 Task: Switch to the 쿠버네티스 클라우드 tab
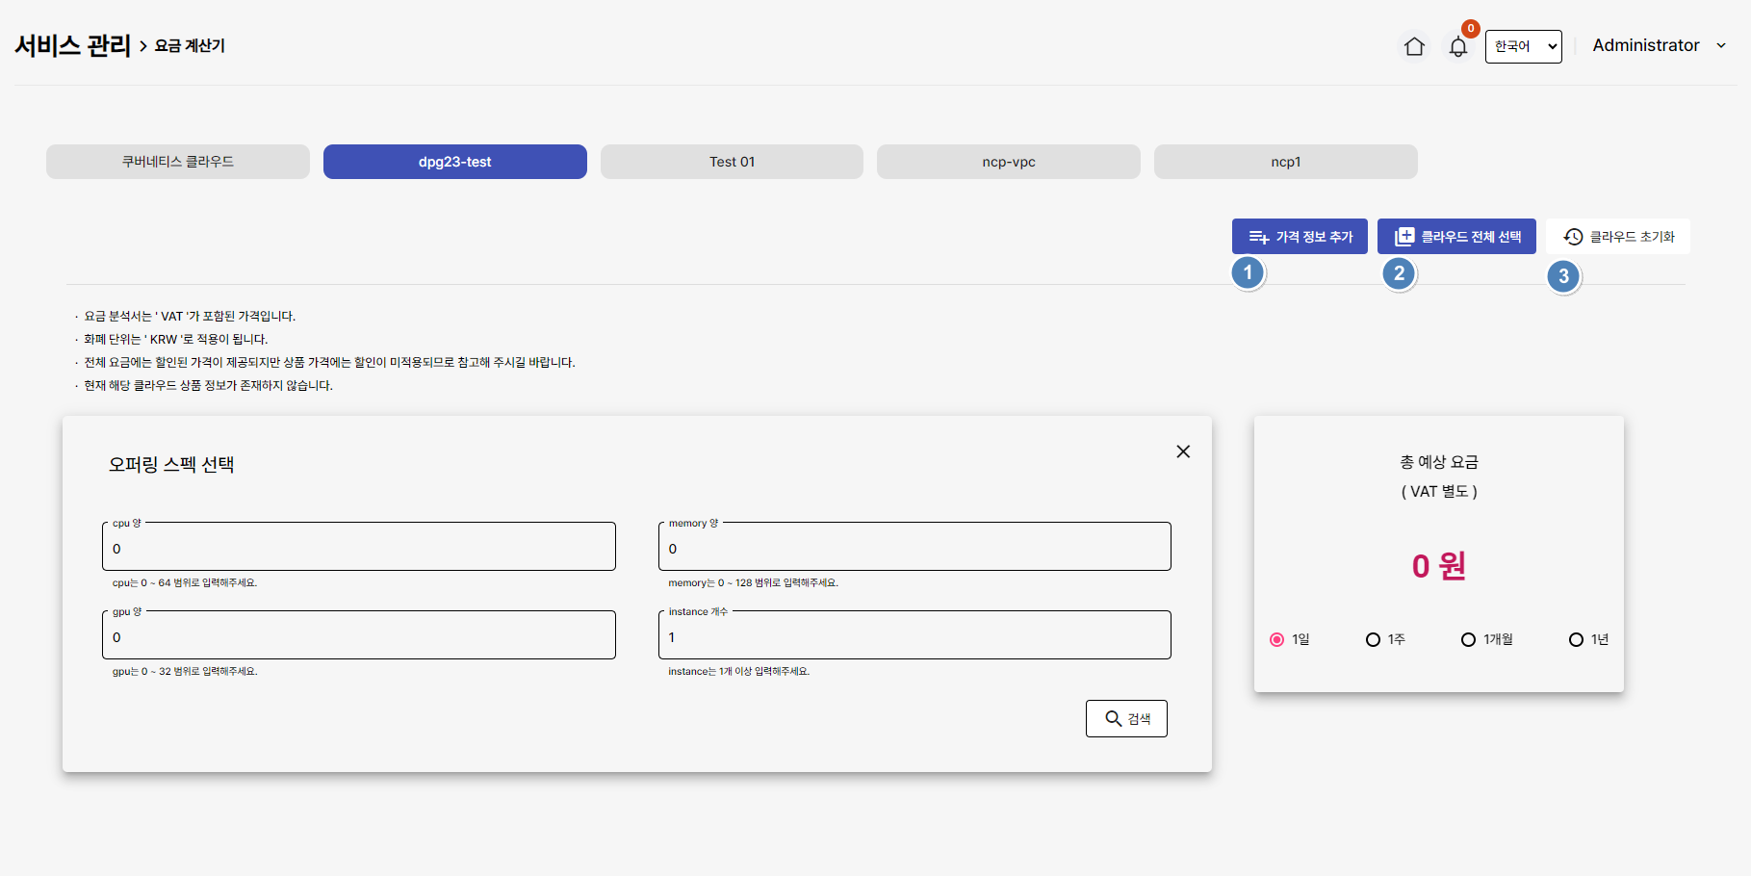pyautogui.click(x=178, y=162)
